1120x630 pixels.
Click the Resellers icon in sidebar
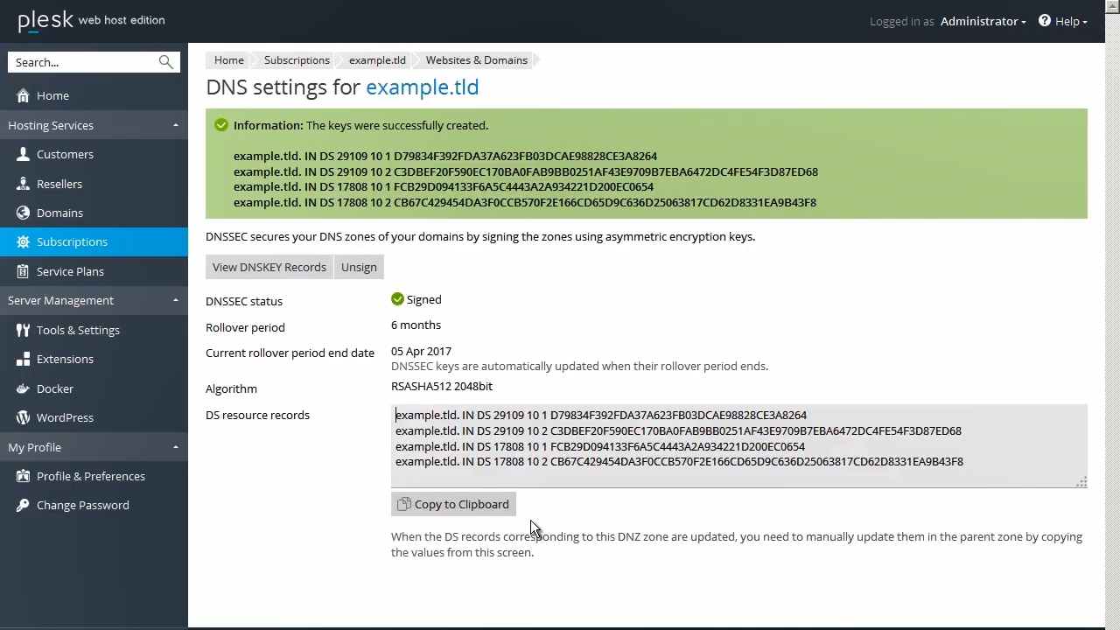click(23, 184)
